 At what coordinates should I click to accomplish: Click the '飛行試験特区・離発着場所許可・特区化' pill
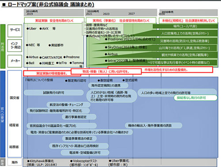pos(58,111)
